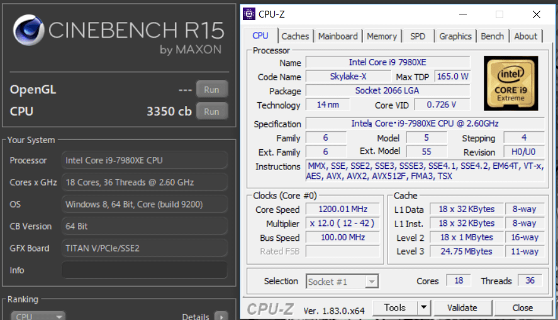
Task: Click the Close button in CPU-Z
Action: coord(522,307)
